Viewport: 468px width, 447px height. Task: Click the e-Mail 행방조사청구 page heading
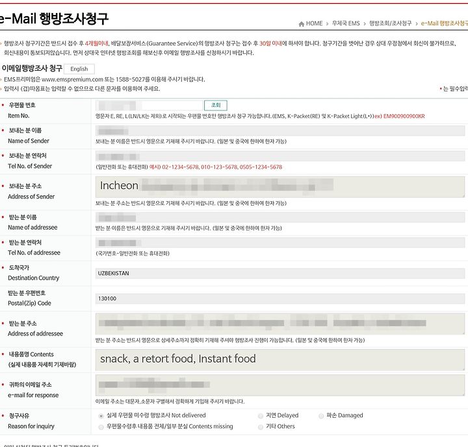pos(53,18)
